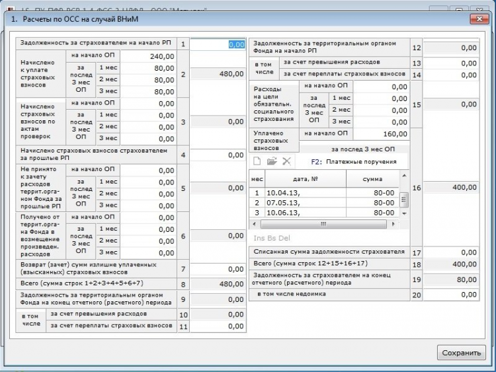496x372 pixels.
Task: Click the 'дата, №' column header
Action: pyautogui.click(x=306, y=179)
